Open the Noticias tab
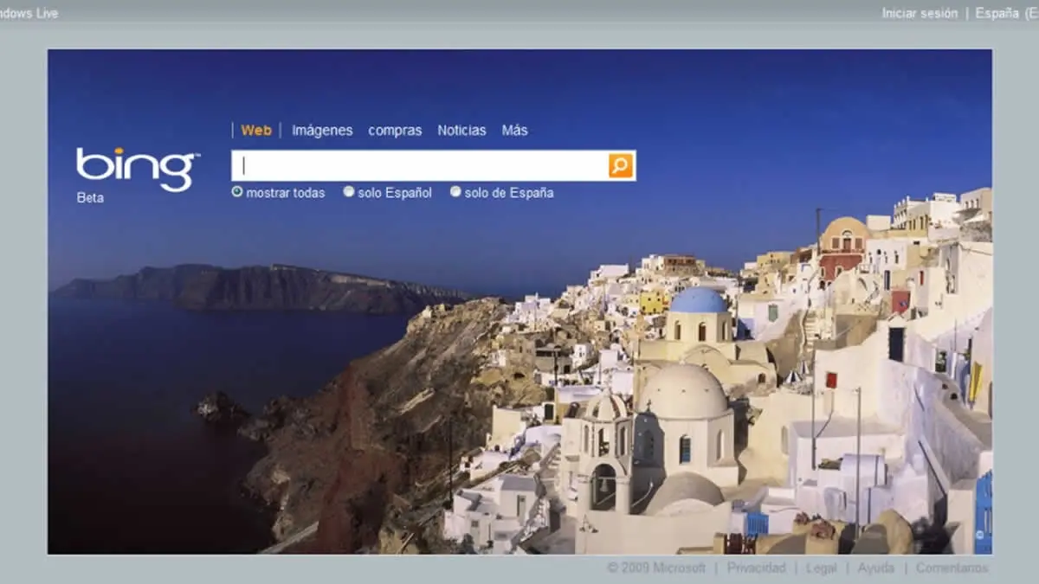The width and height of the screenshot is (1039, 584). click(461, 131)
